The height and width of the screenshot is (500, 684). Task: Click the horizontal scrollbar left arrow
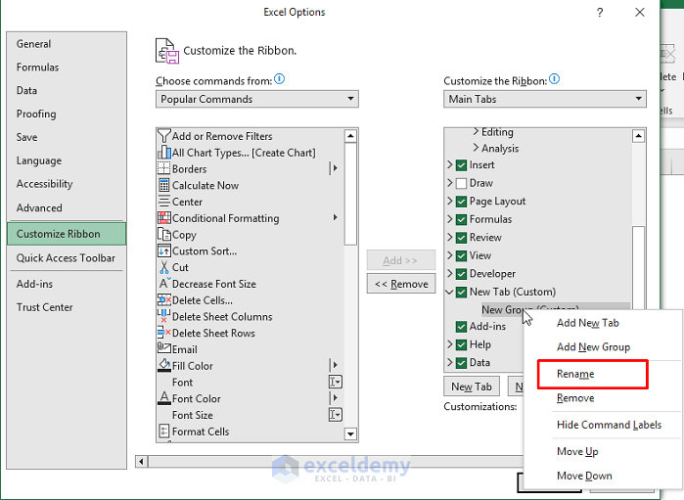tap(141, 461)
